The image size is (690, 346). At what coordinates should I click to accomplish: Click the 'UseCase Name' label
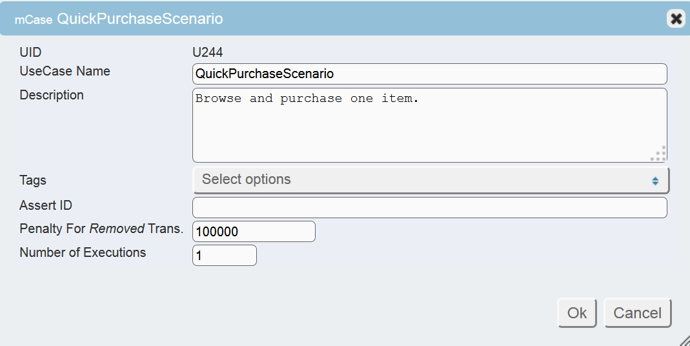coord(65,71)
